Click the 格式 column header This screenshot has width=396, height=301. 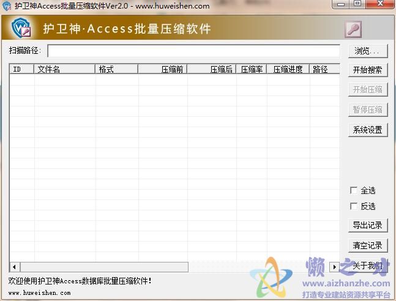(x=117, y=69)
